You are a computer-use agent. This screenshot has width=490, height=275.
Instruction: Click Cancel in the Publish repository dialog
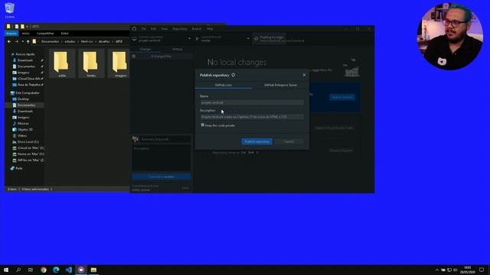[289, 141]
